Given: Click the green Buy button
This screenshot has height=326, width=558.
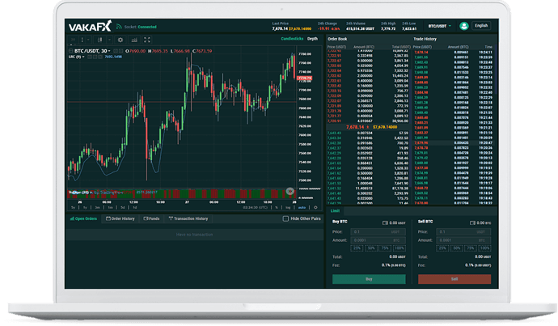Looking at the screenshot, I should pos(369,279).
